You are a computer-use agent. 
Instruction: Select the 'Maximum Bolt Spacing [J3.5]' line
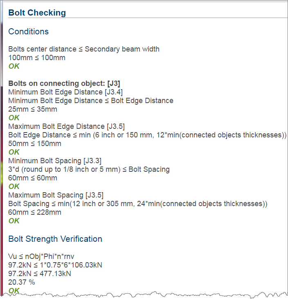pyautogui.click(x=56, y=195)
